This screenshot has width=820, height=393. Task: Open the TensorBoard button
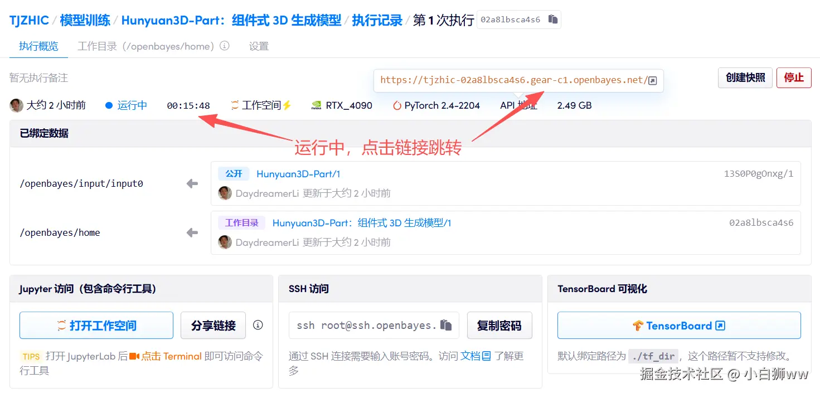pyautogui.click(x=679, y=326)
